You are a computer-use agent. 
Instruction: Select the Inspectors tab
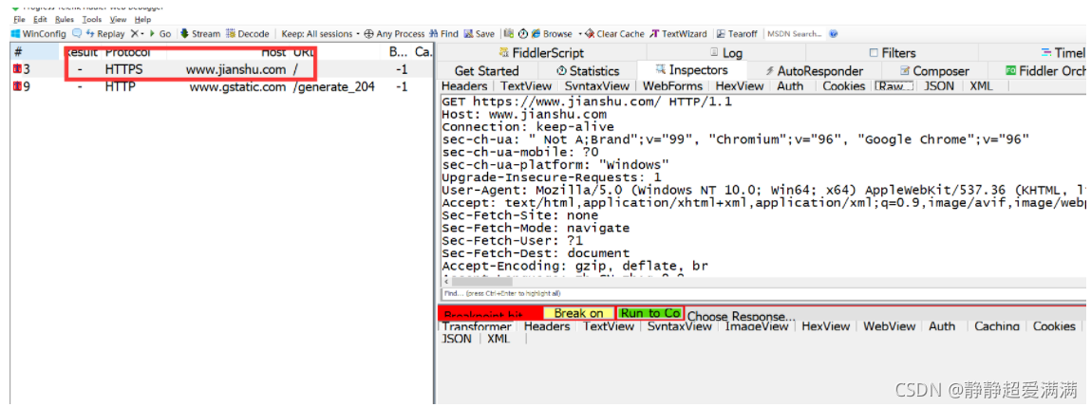(691, 70)
